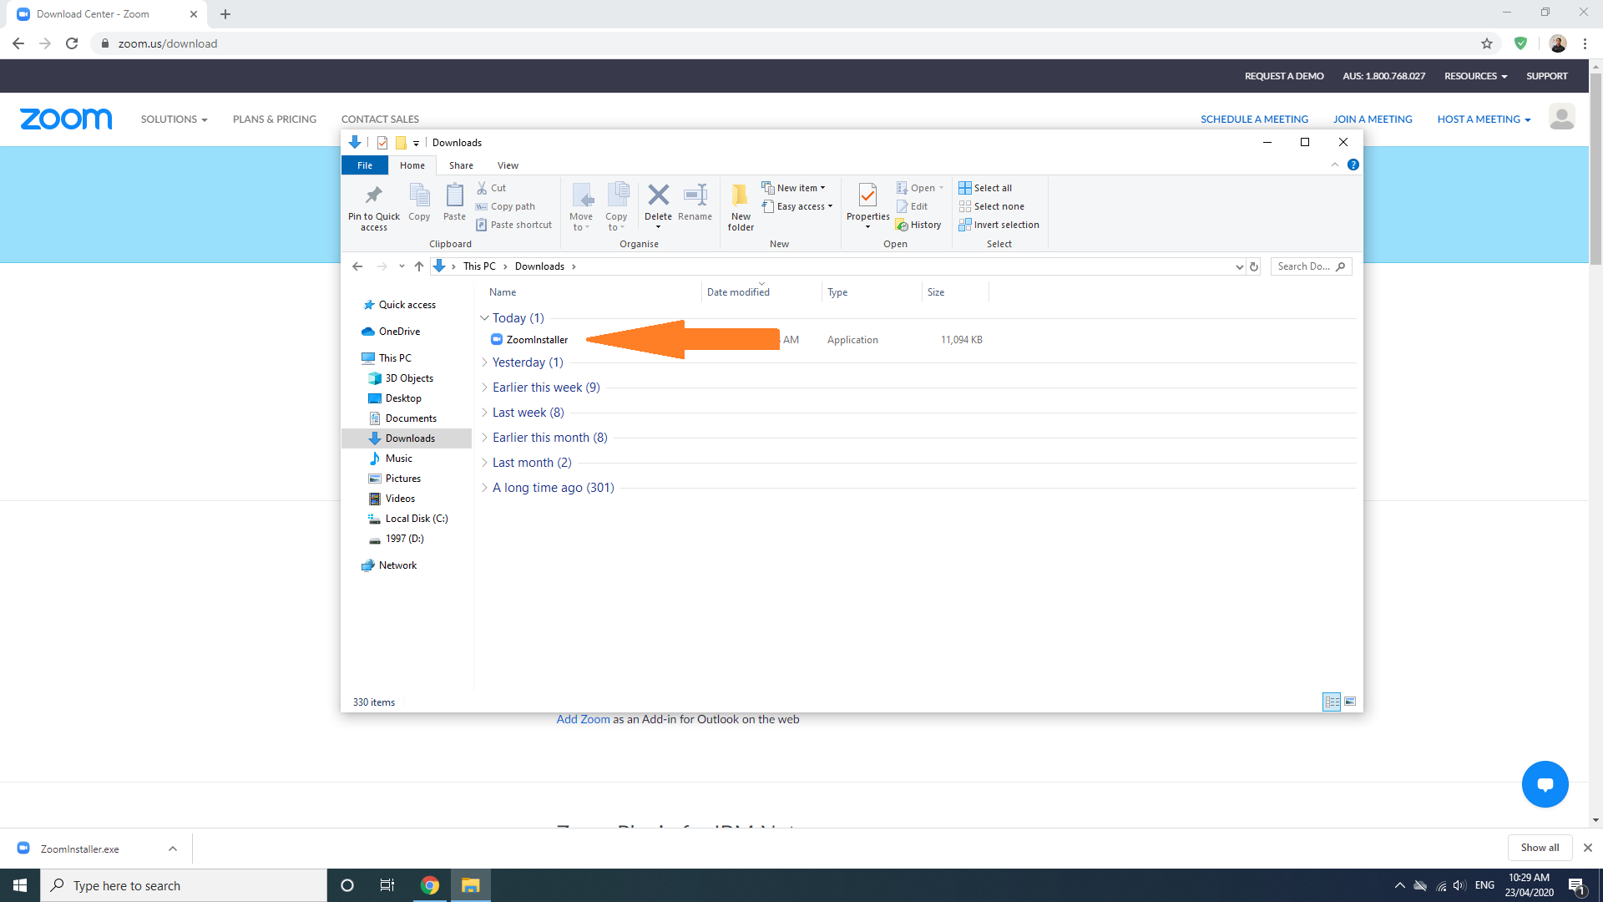This screenshot has height=902, width=1603.
Task: Click the Properties ribbon icon
Action: coord(867,195)
